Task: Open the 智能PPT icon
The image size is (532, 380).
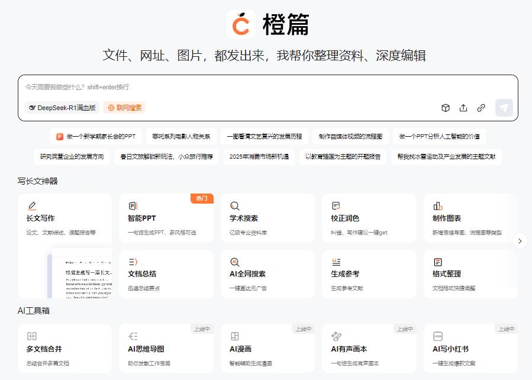Action: click(133, 205)
